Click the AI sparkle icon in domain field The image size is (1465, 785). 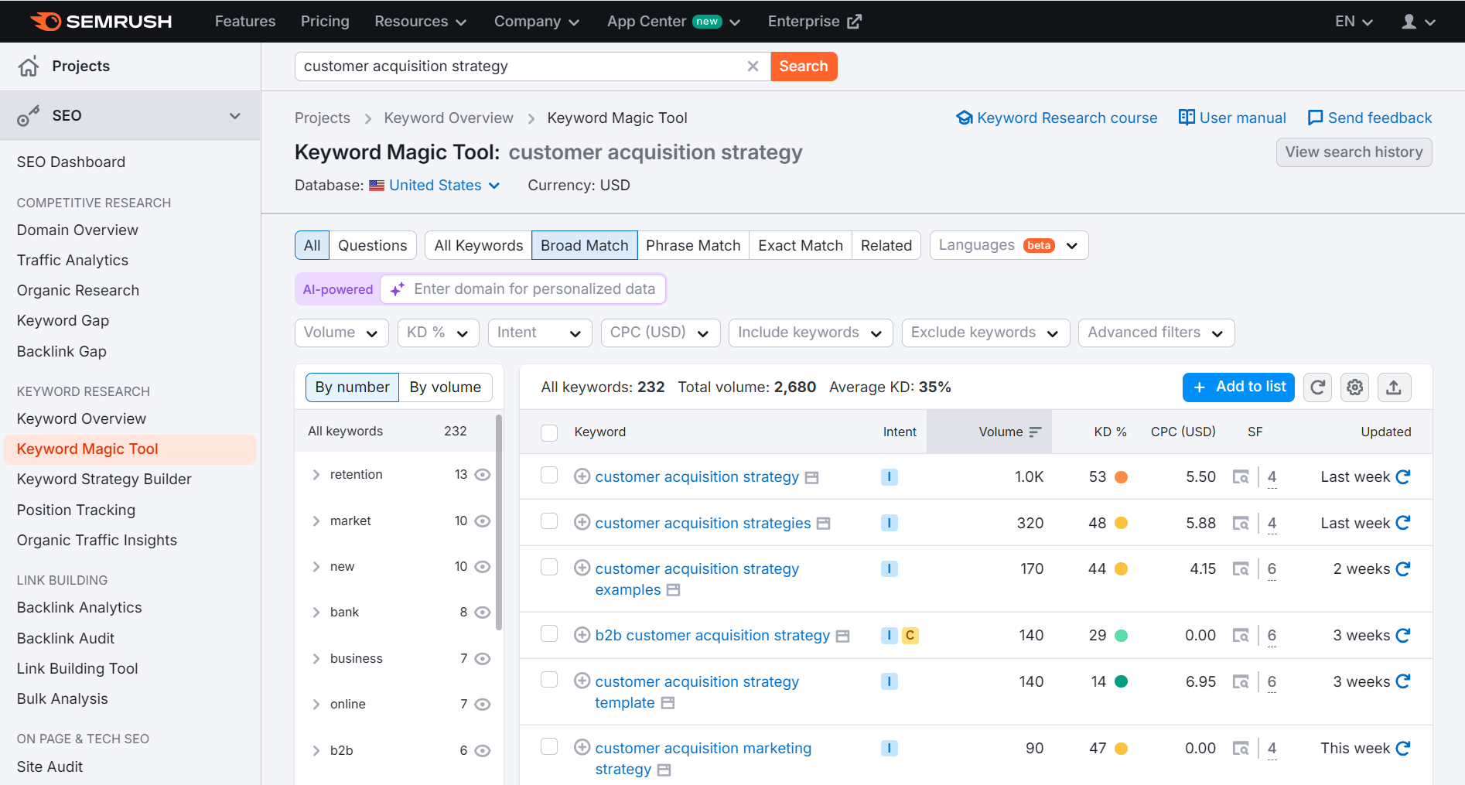[398, 289]
